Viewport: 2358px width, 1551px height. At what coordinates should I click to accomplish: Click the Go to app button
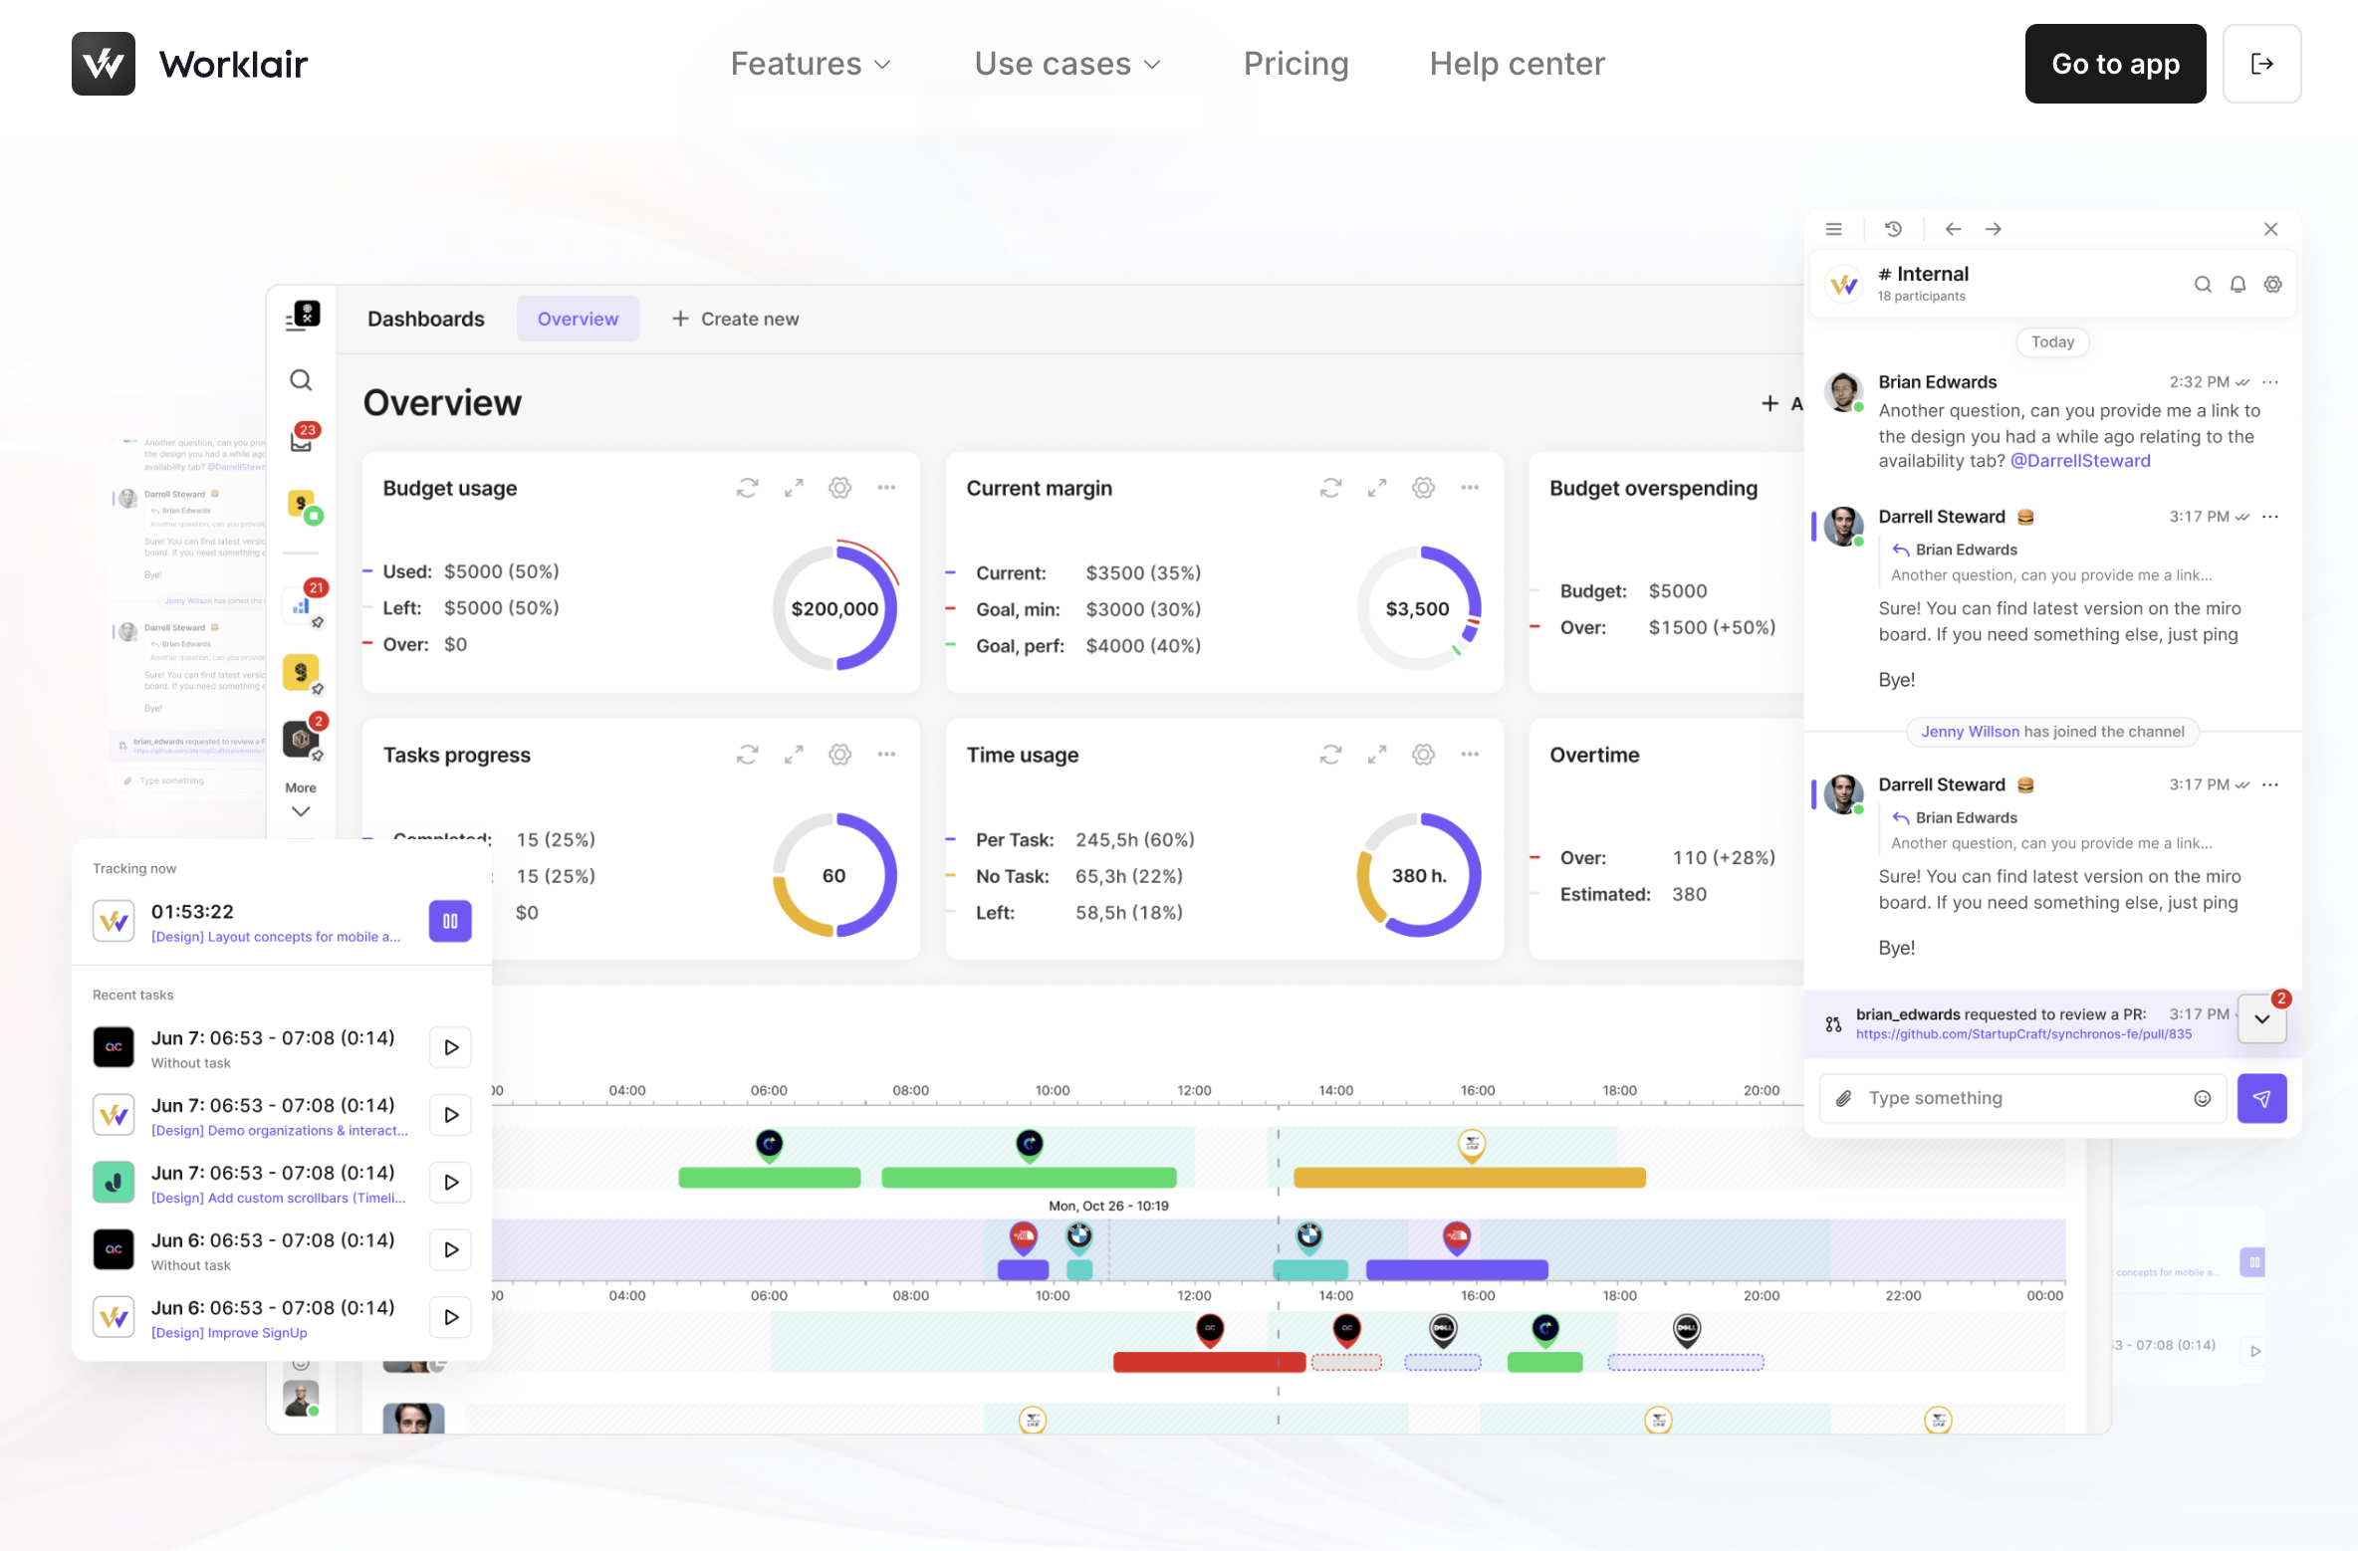(2115, 64)
